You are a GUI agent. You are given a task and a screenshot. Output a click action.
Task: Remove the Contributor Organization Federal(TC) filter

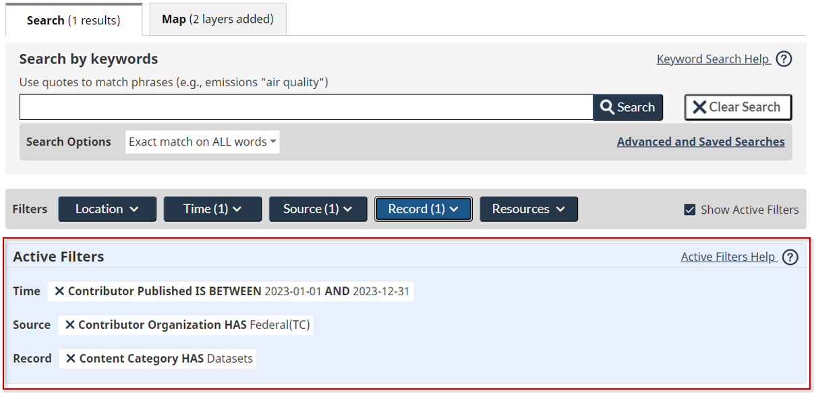70,325
